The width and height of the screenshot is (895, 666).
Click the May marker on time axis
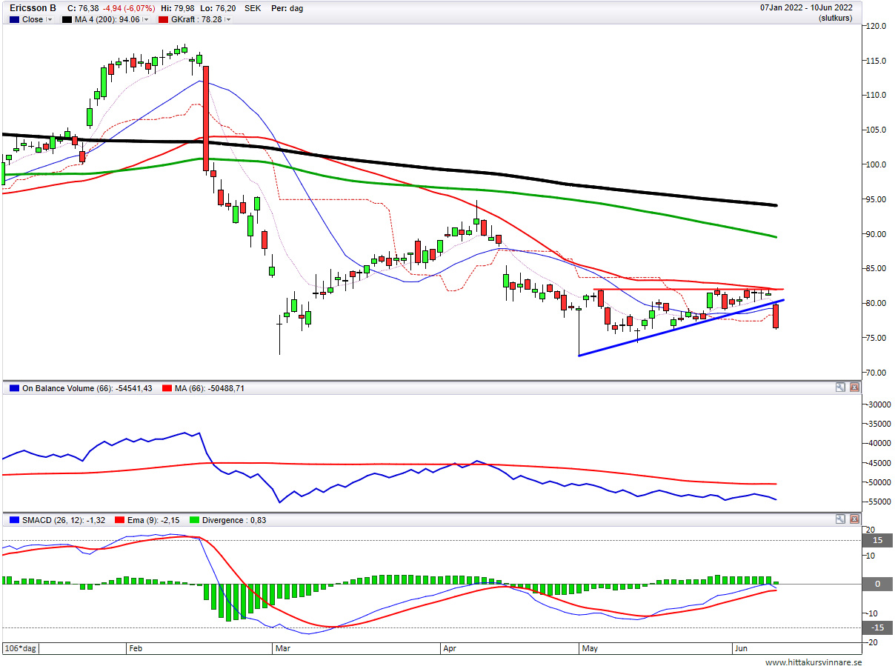(x=590, y=648)
